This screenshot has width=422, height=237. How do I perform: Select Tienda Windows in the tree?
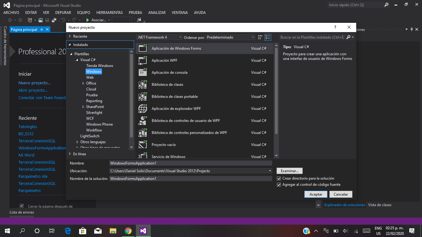coord(99,66)
